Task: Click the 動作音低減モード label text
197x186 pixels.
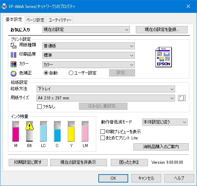Action: click(117, 122)
